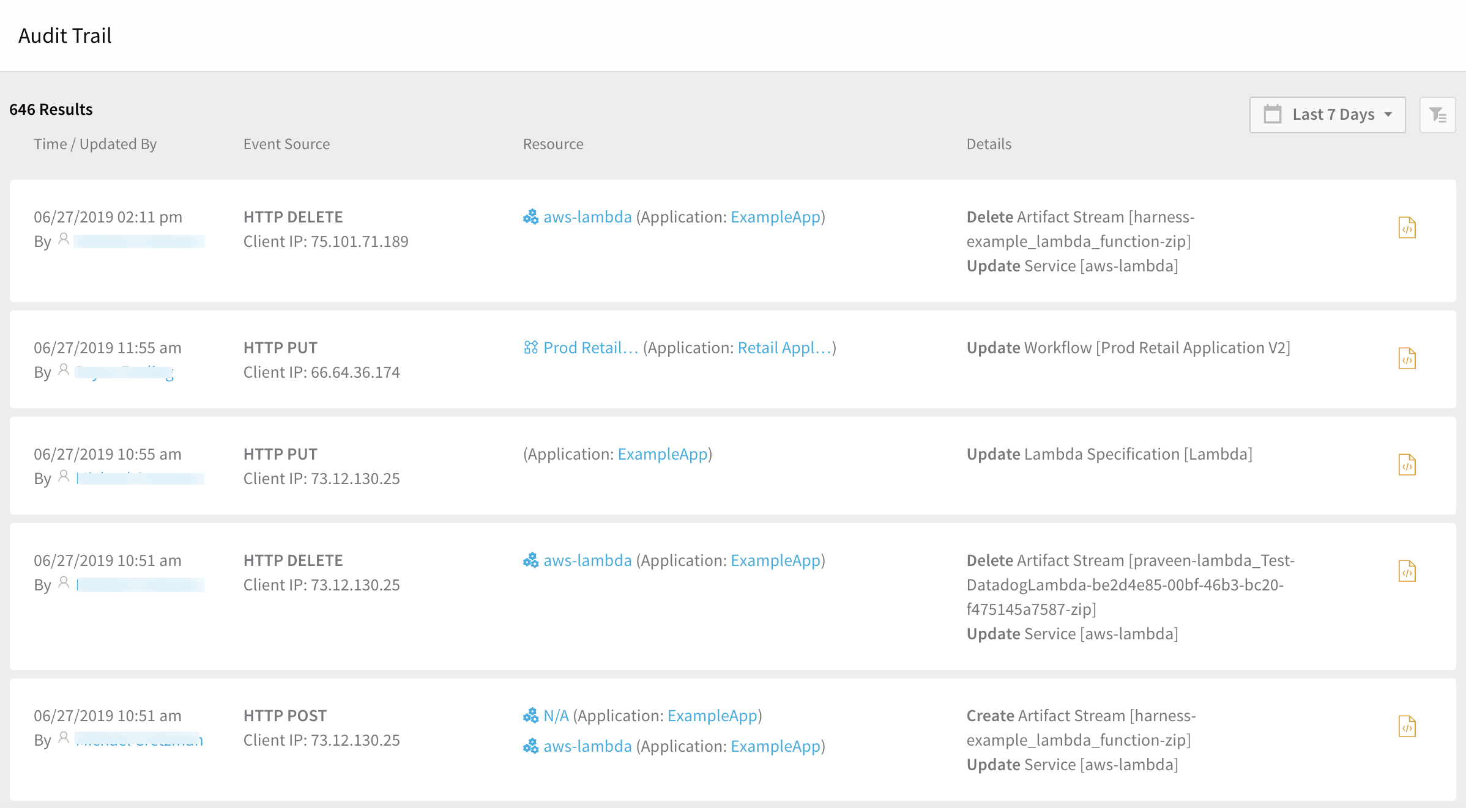1466x808 pixels.
Task: Open ExampleApp link beside N/A
Action: coord(712,716)
